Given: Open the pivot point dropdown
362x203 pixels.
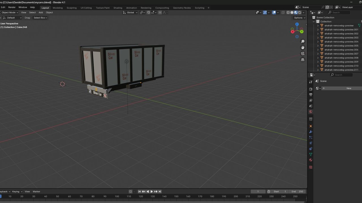Looking at the screenshot, I should click(142, 12).
